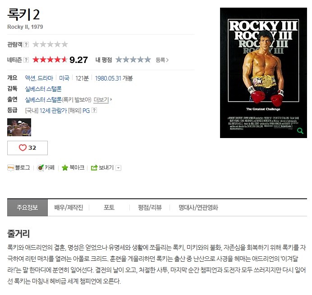Open director link 실베스터 스탤론
The height and width of the screenshot is (295, 312).
(x=43, y=89)
